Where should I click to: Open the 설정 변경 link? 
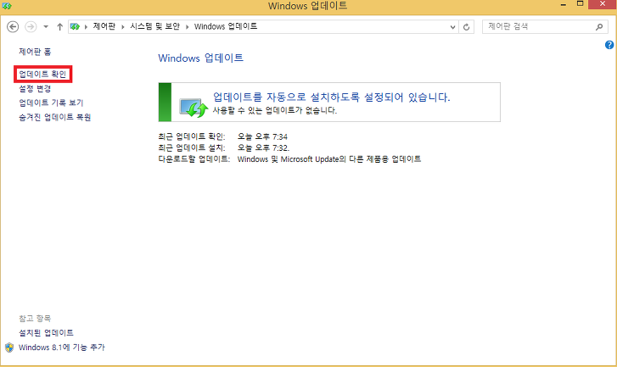point(35,89)
